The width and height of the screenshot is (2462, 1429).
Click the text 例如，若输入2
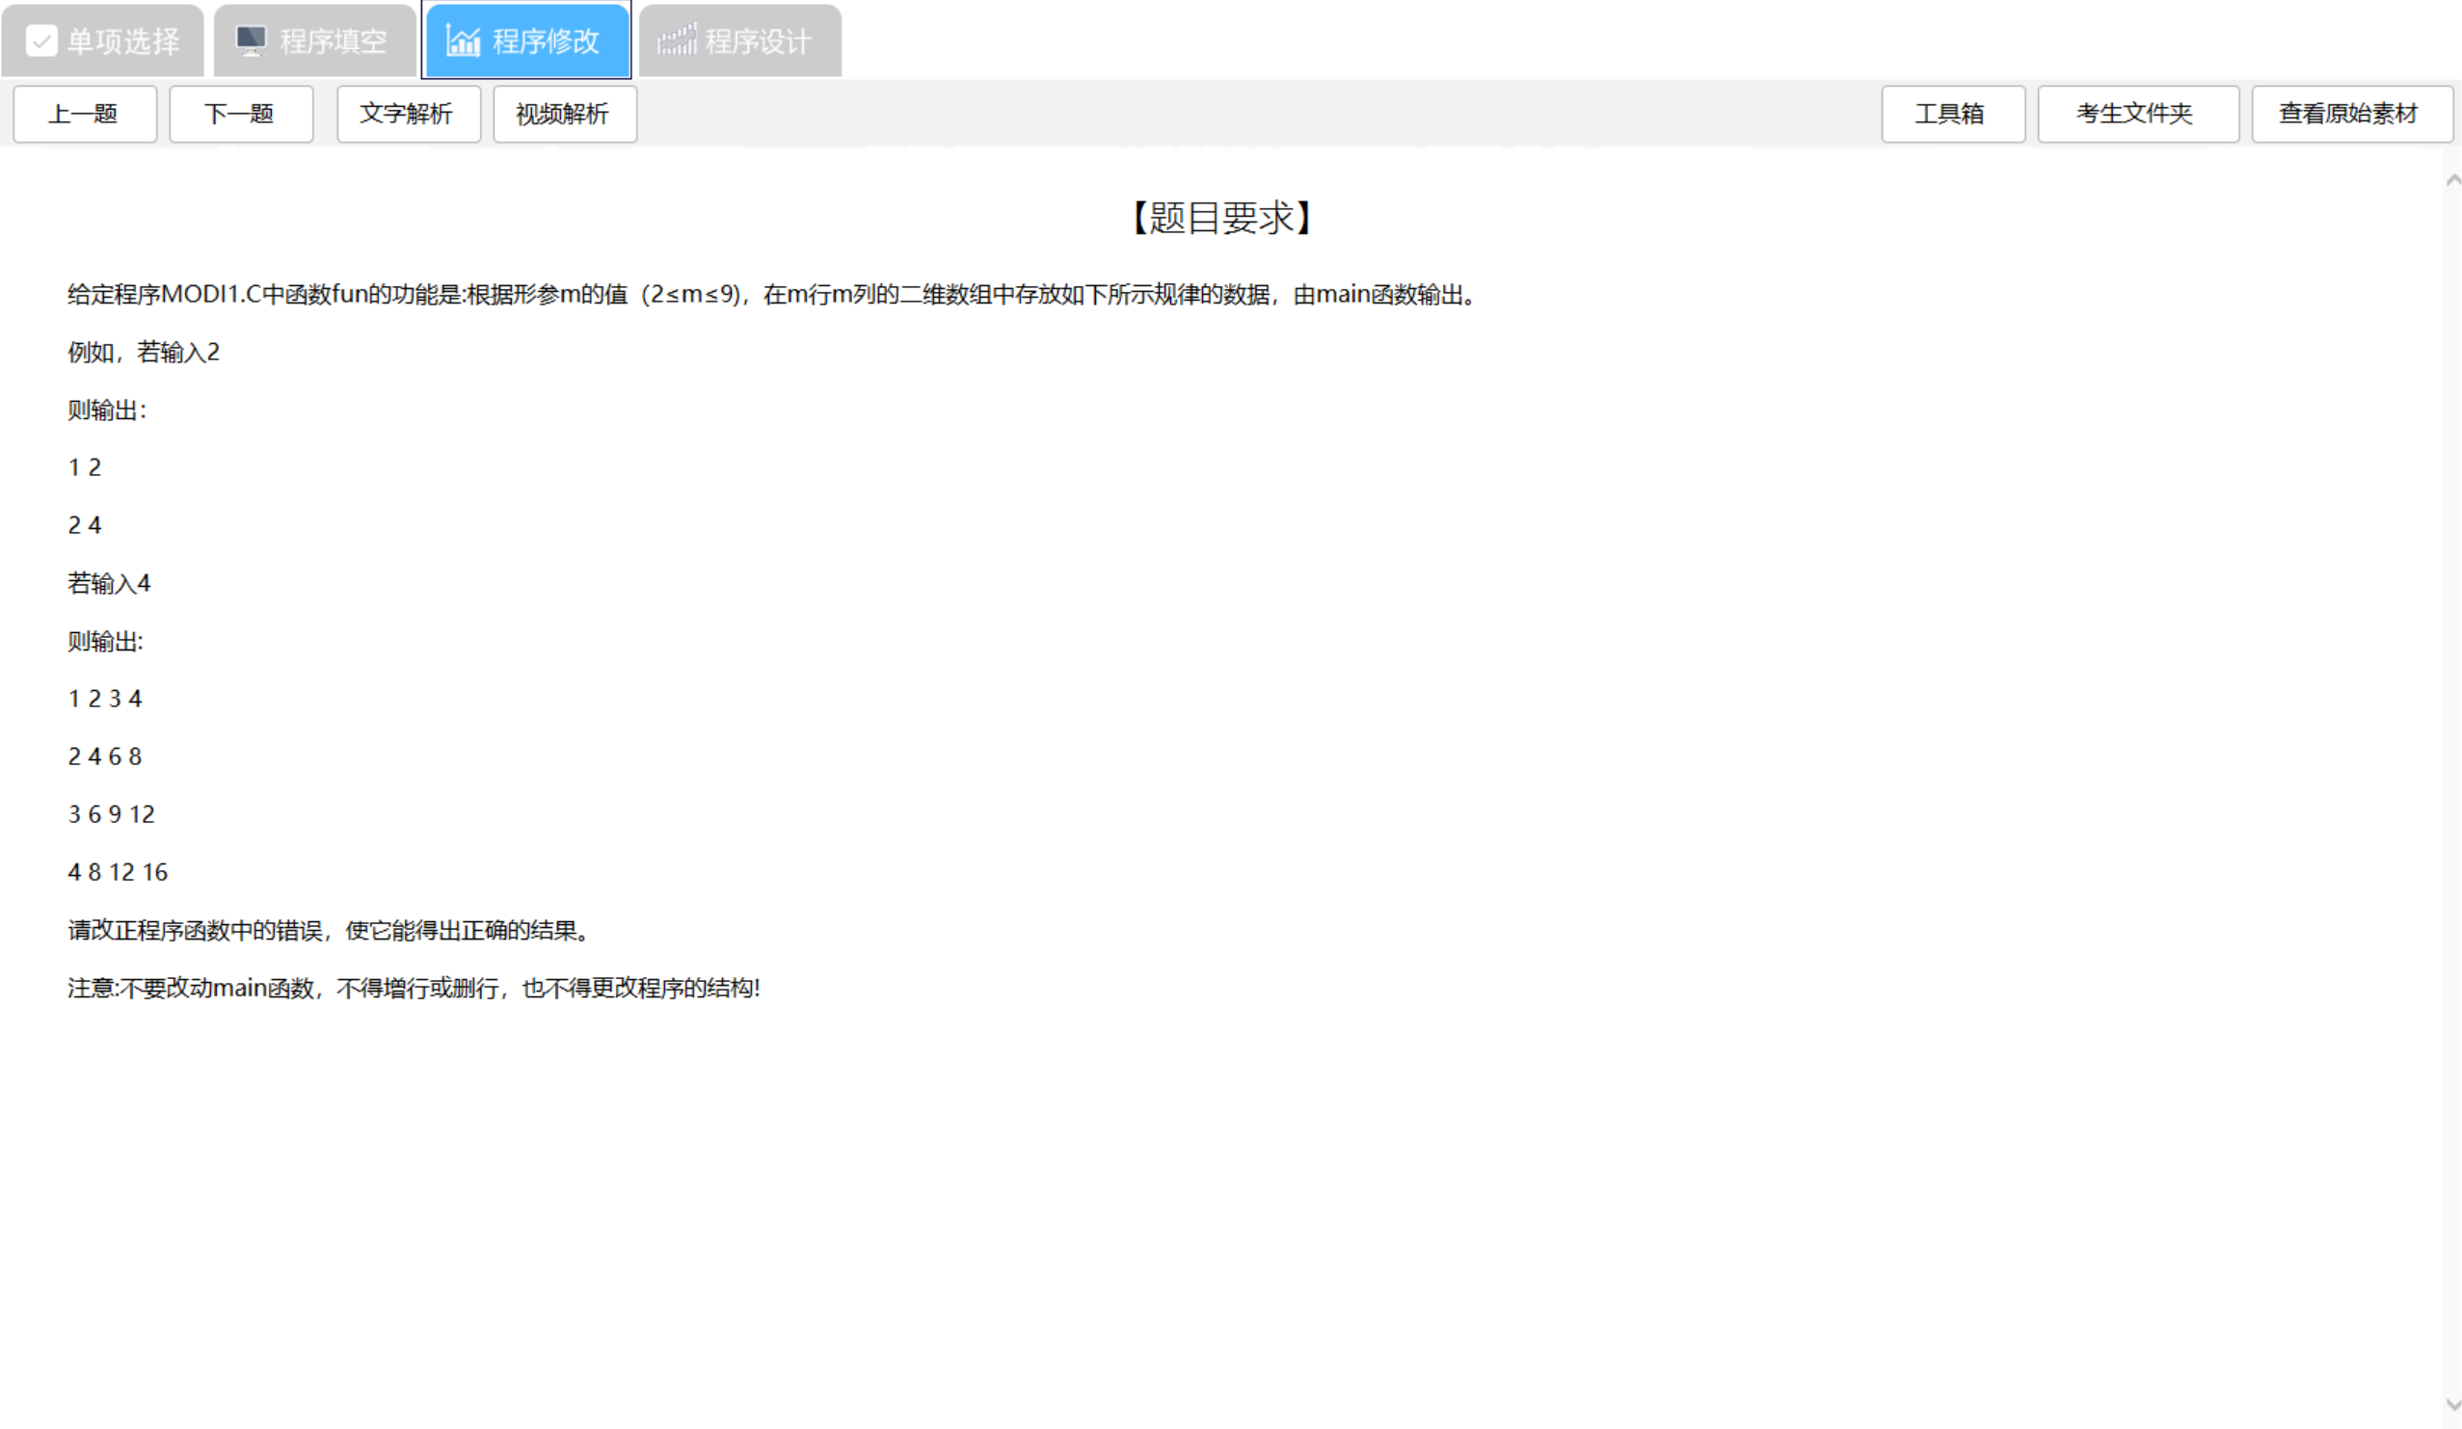point(144,352)
